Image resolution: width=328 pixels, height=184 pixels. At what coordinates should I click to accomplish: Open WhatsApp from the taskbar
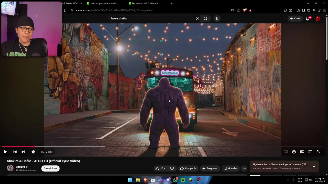coord(175,180)
